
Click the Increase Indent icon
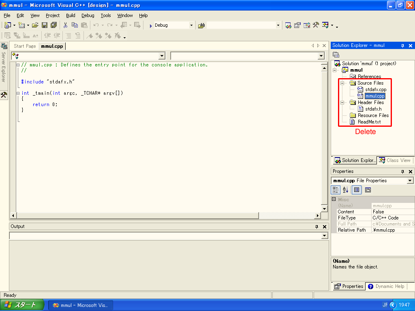coord(57,36)
